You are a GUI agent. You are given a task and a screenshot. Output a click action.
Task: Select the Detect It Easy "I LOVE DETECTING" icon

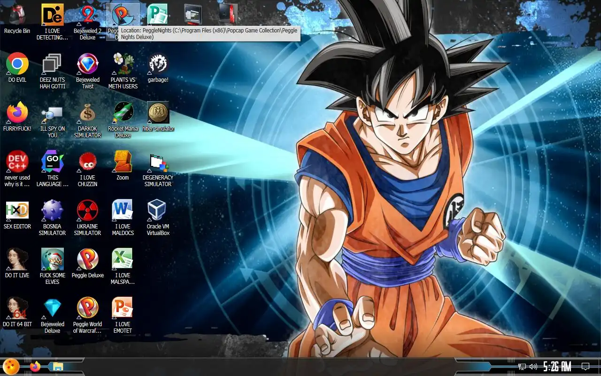coord(53,22)
